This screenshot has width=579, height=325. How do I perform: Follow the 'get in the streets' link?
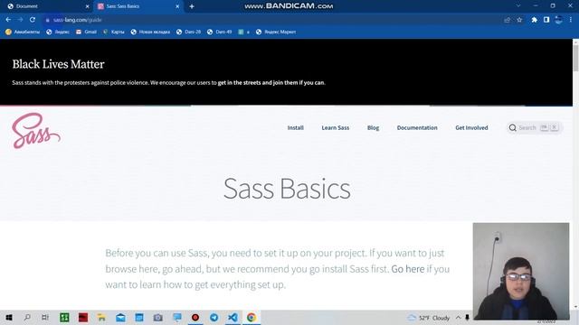pyautogui.click(x=271, y=83)
